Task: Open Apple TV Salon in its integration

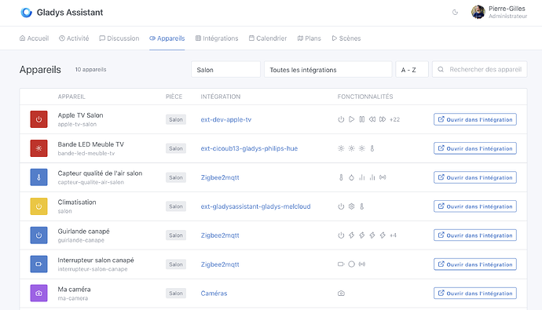Action: [x=475, y=119]
